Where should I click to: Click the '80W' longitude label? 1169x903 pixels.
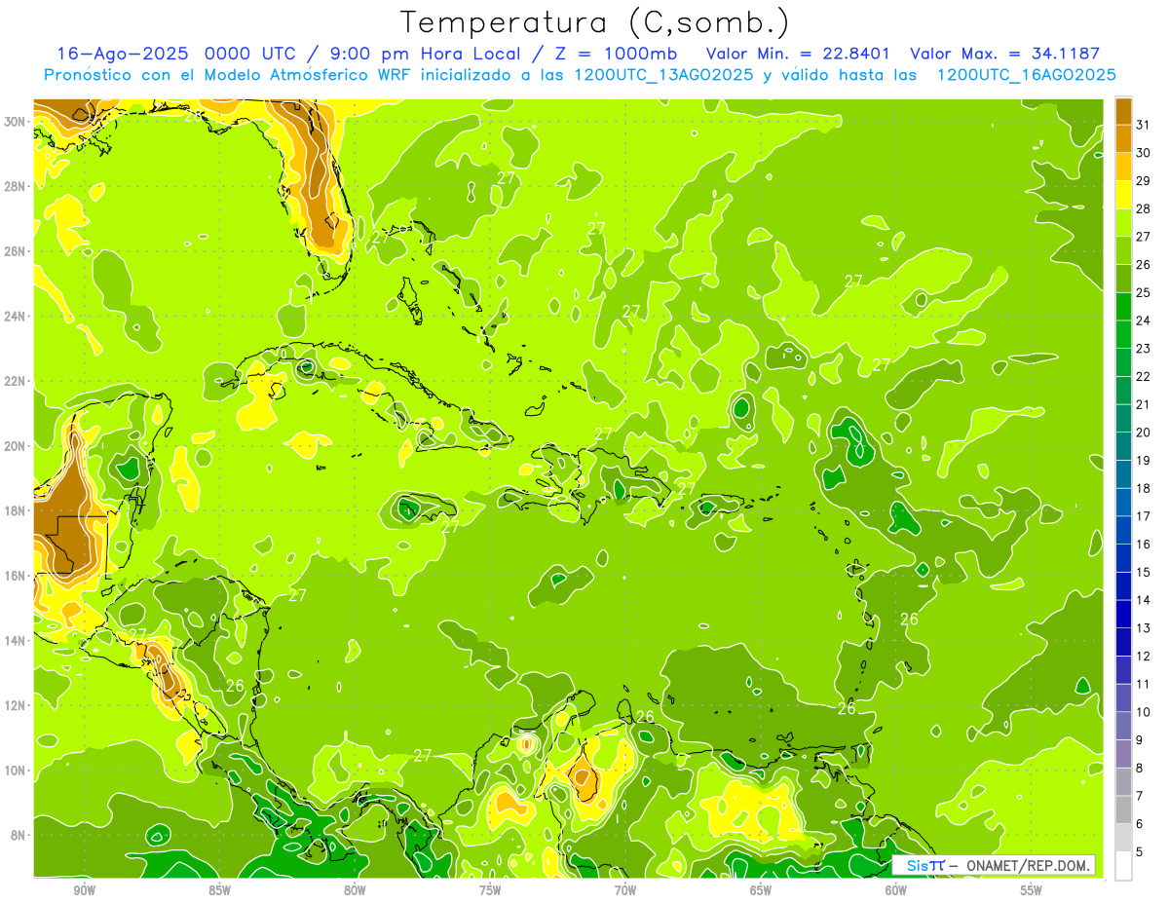click(x=355, y=890)
